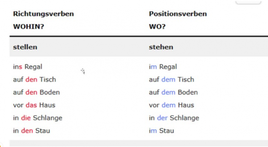This screenshot has width=268, height=147.
Task: Click the Richtungsverben column heading
Action: (x=43, y=14)
